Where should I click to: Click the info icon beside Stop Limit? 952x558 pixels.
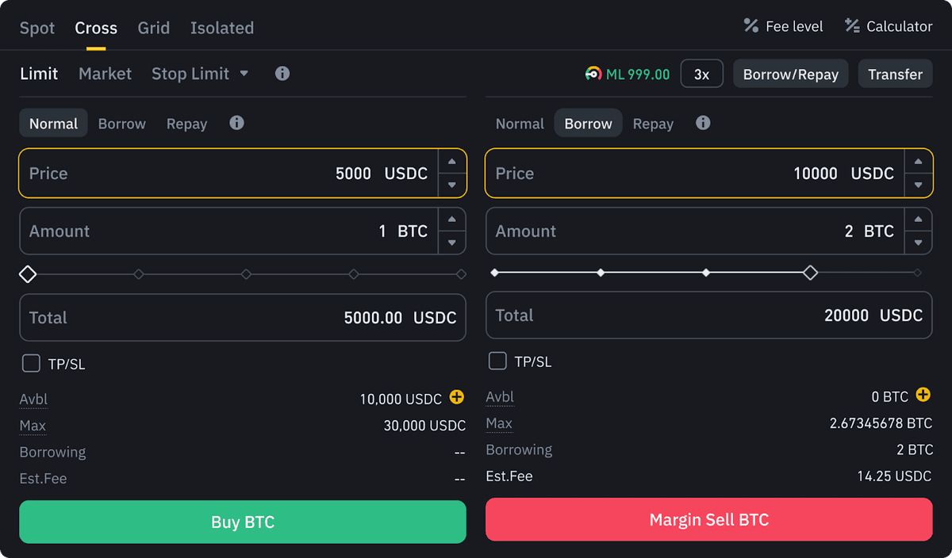coord(282,73)
